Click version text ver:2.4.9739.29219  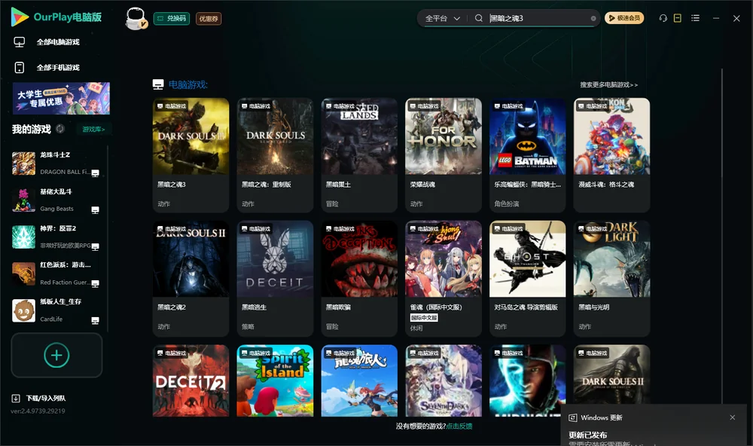pyautogui.click(x=38, y=411)
